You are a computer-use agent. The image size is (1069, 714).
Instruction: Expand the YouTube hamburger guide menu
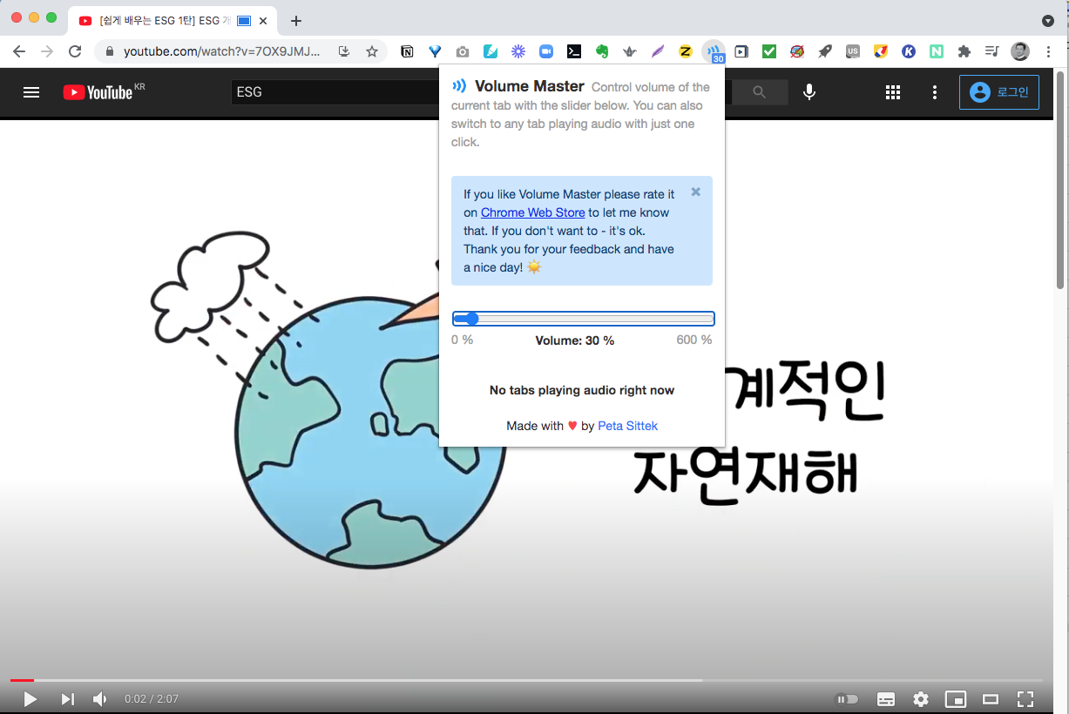(31, 91)
